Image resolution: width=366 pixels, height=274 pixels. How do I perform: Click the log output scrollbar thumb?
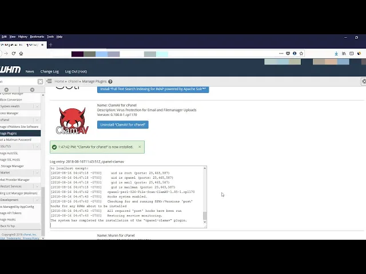tap(205, 216)
